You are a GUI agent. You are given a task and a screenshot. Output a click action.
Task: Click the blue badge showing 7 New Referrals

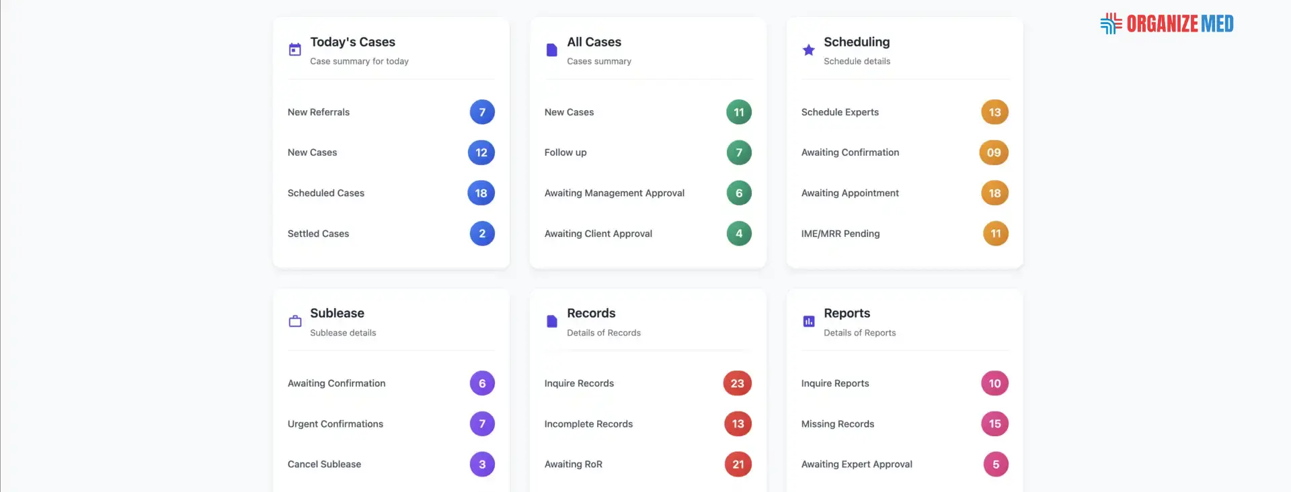[x=481, y=112]
